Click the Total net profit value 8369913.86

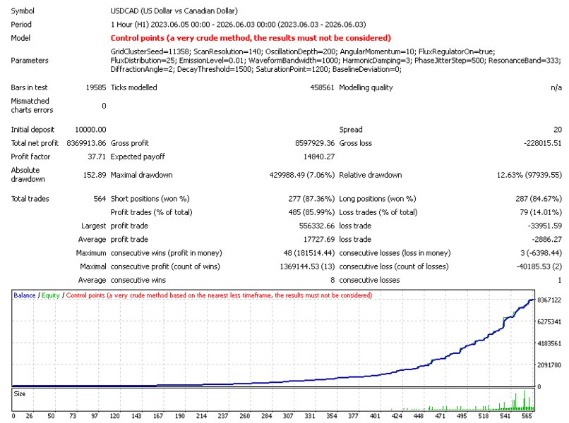click(86, 143)
